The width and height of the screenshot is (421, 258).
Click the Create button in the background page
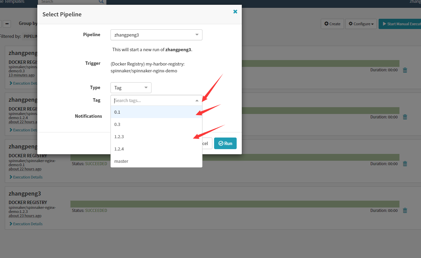point(332,24)
